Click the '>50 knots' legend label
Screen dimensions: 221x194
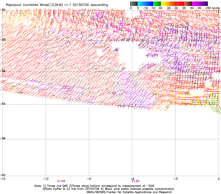212,8
